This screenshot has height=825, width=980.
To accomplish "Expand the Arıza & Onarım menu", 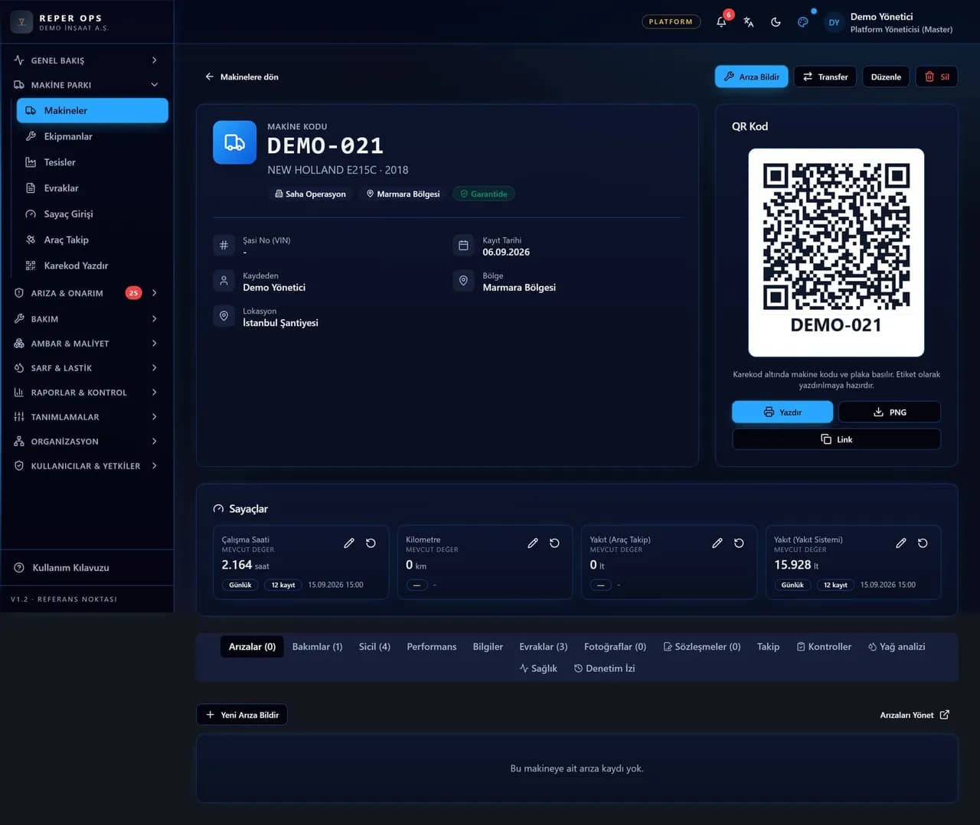I will coord(87,292).
